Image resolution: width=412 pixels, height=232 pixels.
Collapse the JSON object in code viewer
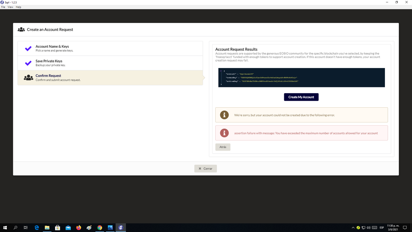pos(221,71)
